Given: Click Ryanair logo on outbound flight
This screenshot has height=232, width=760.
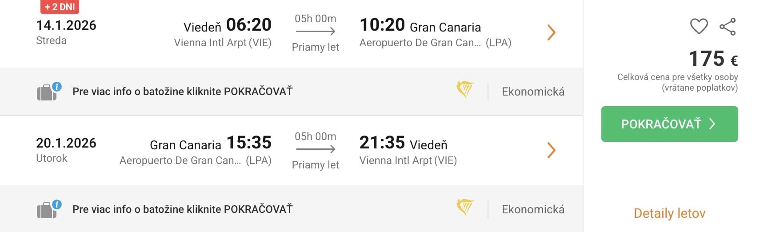Looking at the screenshot, I should click(x=465, y=90).
